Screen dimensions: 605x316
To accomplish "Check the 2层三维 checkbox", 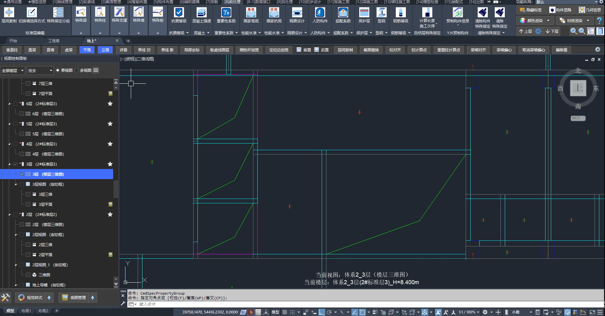I will (x=28, y=245).
